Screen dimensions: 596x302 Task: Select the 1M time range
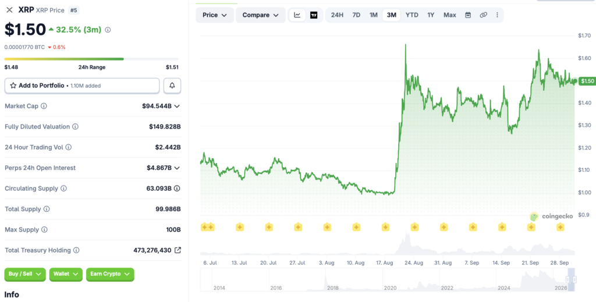373,15
